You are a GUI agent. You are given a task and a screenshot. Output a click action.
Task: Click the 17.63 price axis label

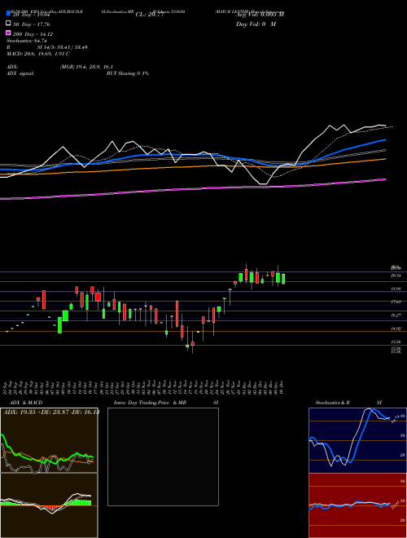(x=396, y=302)
